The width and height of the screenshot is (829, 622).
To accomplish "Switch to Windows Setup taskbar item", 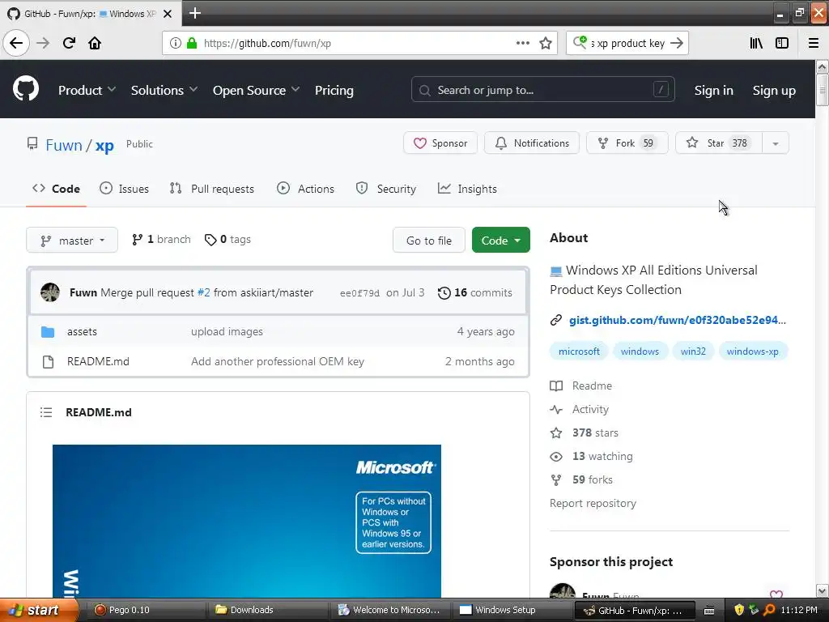I will pyautogui.click(x=512, y=610).
